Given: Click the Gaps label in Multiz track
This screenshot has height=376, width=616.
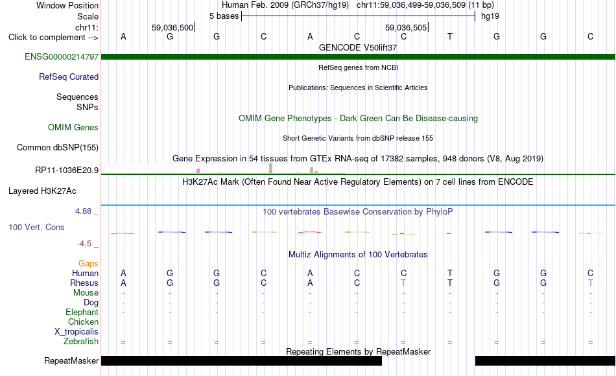Looking at the screenshot, I should click(88, 263).
